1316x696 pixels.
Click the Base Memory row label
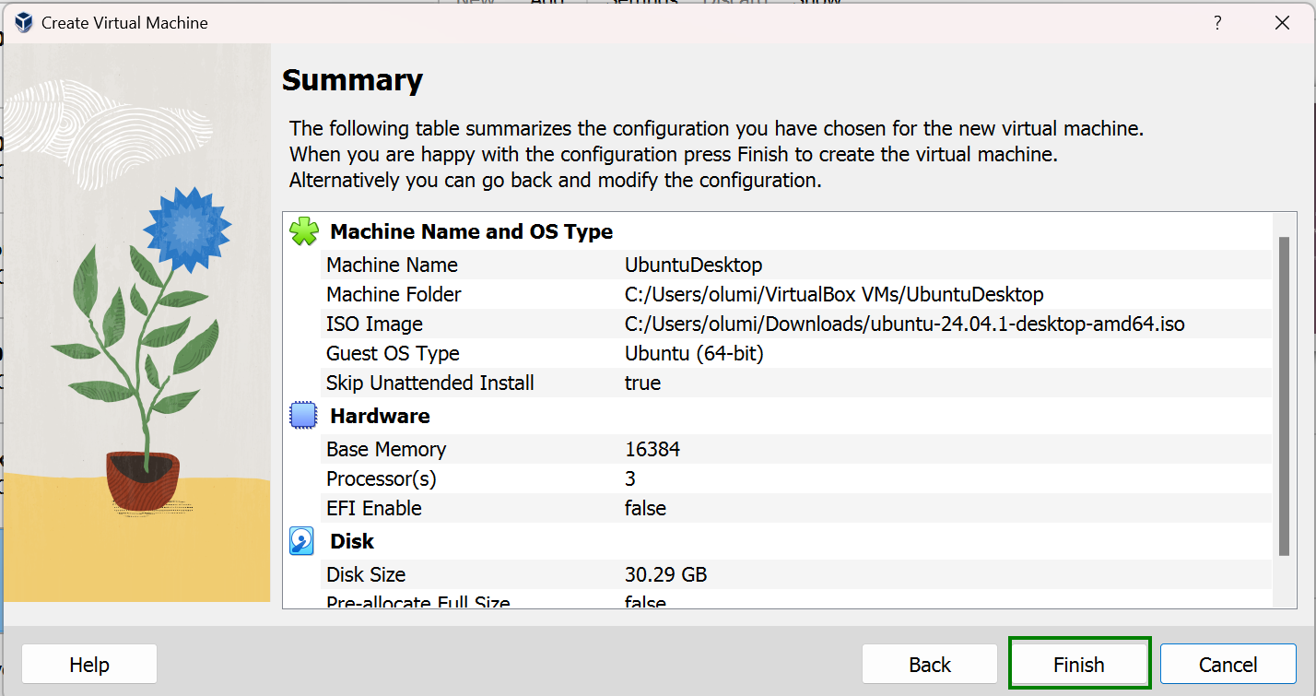pos(386,449)
